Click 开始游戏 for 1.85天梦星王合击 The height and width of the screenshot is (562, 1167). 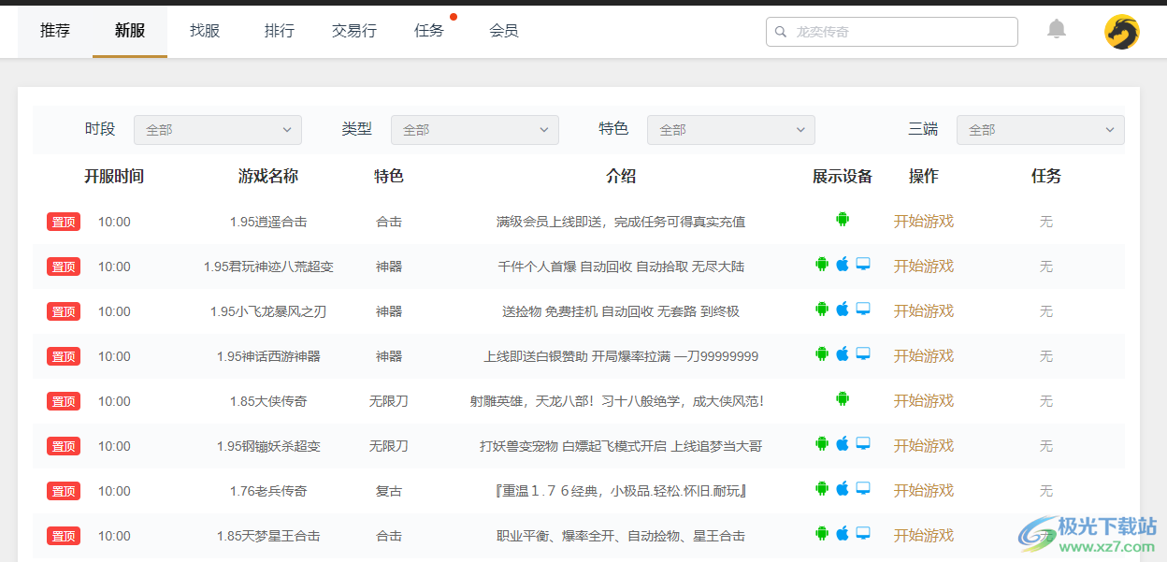point(924,536)
